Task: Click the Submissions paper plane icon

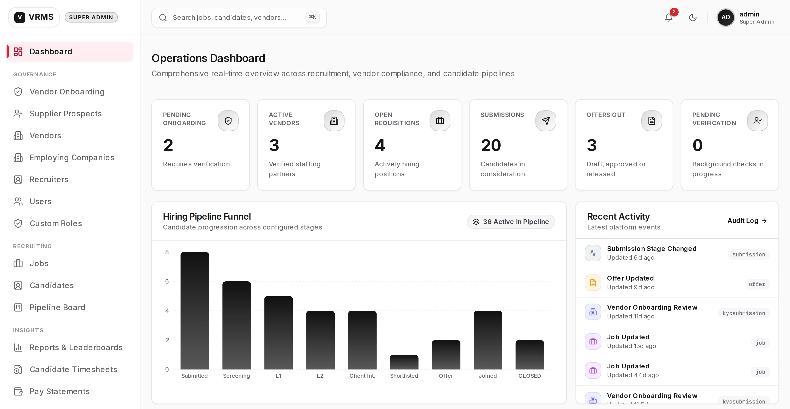Action: [x=546, y=121]
